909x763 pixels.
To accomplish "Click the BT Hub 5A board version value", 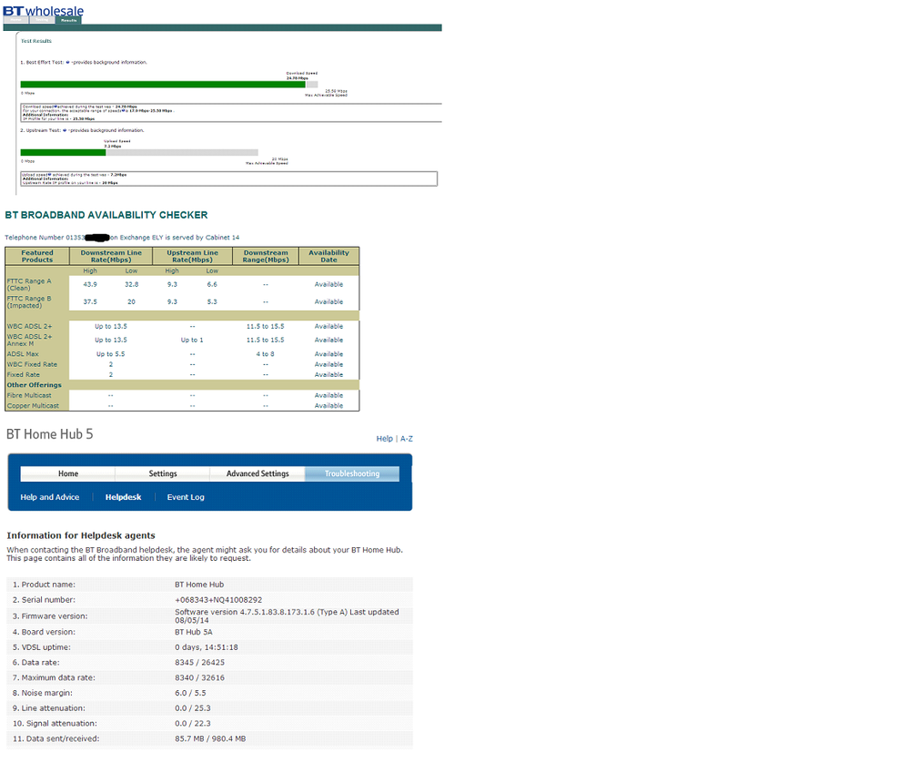I will click(x=194, y=633).
